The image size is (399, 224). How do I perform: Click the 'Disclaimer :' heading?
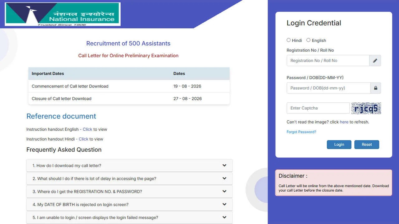(293, 176)
